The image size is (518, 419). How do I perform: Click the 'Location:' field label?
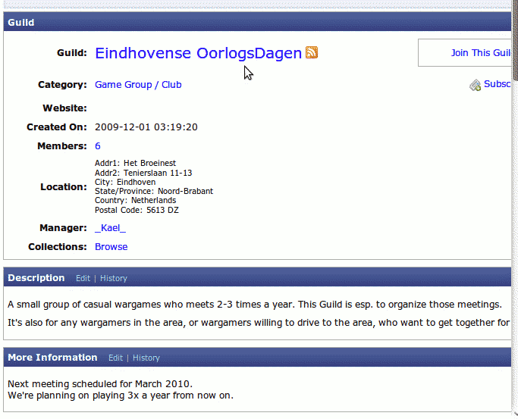[x=64, y=186]
